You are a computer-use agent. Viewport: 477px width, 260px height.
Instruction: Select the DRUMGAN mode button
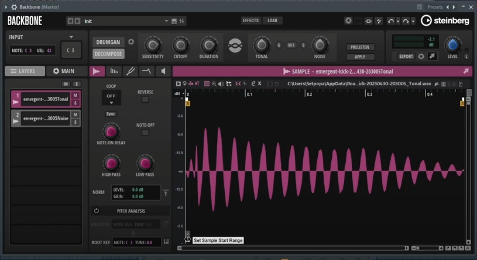click(108, 42)
